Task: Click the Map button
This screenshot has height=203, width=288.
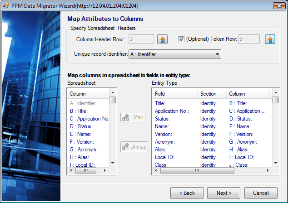Action: tap(134, 118)
